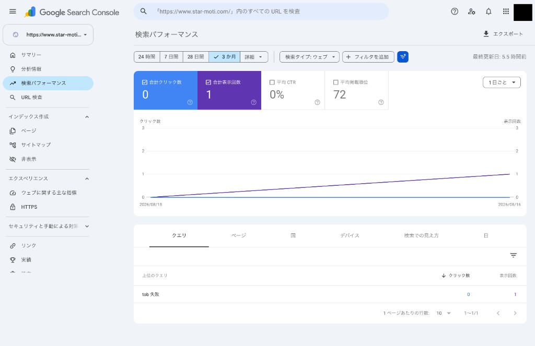Click the URL inspection search field
The image size is (535, 346).
pos(261,11)
